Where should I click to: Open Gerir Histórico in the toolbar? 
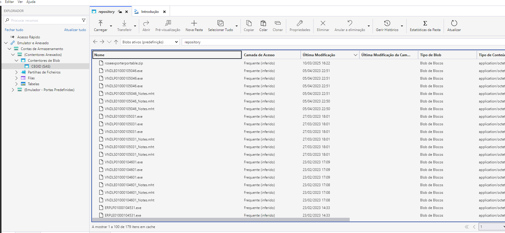coord(387,26)
